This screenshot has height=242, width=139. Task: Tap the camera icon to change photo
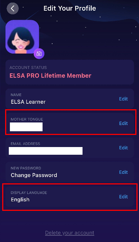point(39,54)
